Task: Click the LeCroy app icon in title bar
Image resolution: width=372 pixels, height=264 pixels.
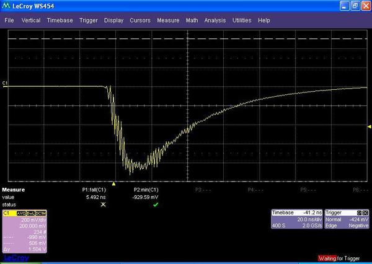Action: point(6,6)
